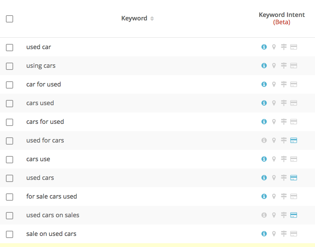Click the 'sale on used cars' keyword

(51, 234)
